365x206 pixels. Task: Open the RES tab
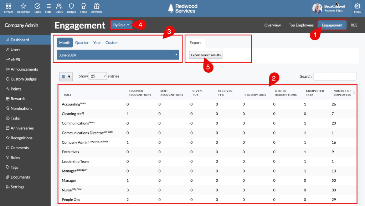click(x=354, y=25)
